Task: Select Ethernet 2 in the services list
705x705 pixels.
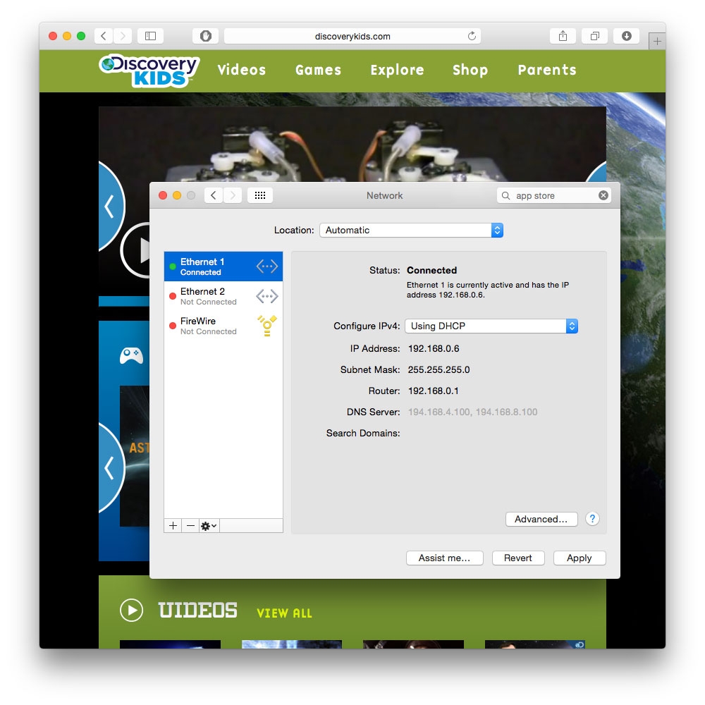Action: coord(211,295)
